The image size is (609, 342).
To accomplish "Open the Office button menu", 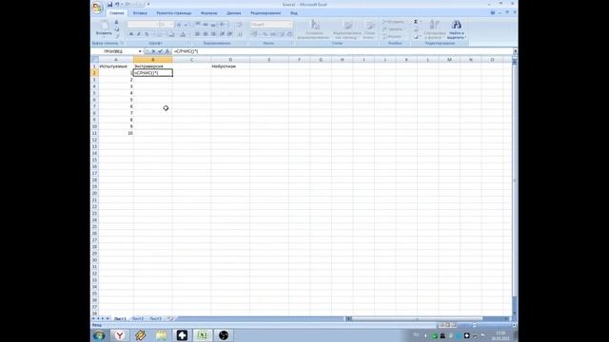I will pos(97,7).
